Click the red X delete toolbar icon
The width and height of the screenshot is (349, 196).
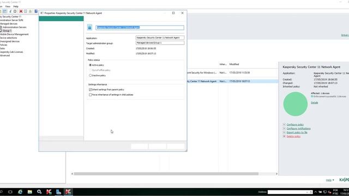[21, 11]
